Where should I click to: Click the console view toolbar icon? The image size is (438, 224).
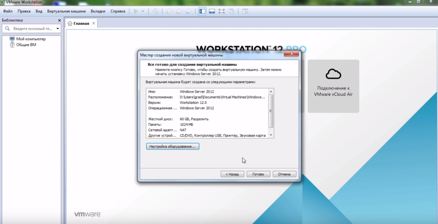[245, 11]
